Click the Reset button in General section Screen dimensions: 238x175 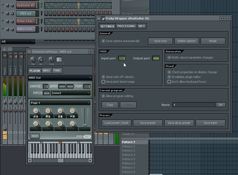(x=213, y=41)
